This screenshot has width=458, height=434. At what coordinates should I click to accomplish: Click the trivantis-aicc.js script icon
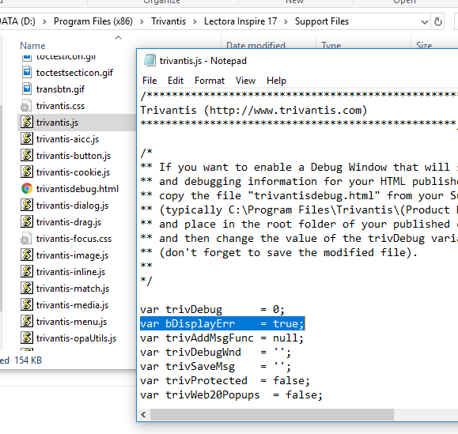tap(27, 138)
